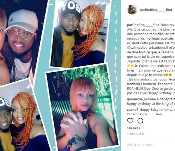This screenshot has height=151, width=175.
Task: Open first @safimadiba_urbanboys.ll mention link
Action: coord(147,48)
